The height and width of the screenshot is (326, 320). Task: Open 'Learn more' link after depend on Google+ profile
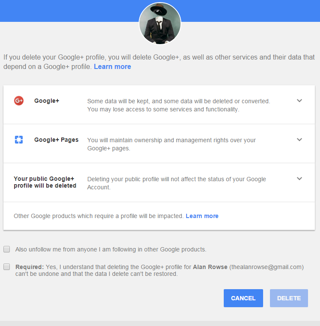[113, 66]
